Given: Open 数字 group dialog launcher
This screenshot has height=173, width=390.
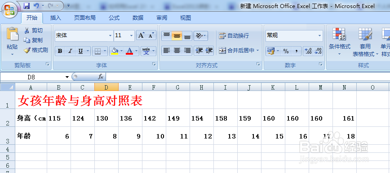Looking at the screenshot, I should (x=321, y=64).
